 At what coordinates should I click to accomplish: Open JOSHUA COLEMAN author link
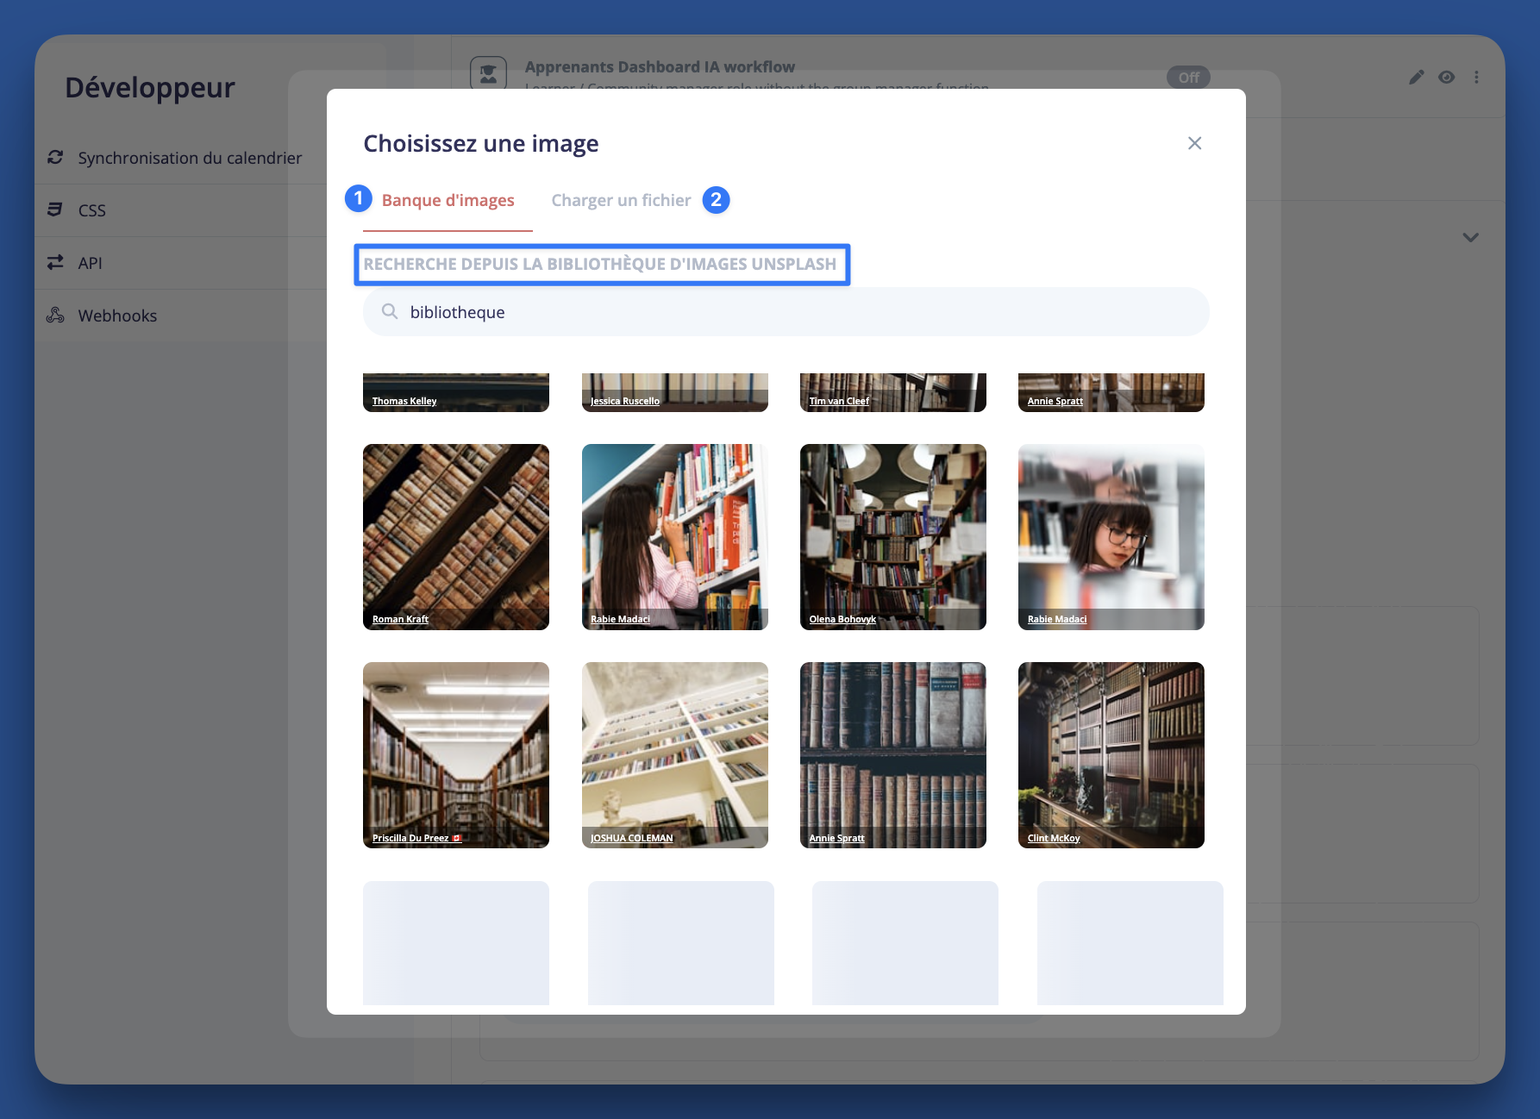tap(632, 838)
